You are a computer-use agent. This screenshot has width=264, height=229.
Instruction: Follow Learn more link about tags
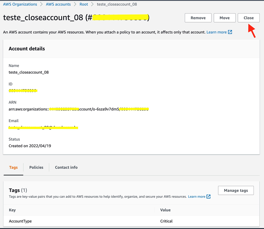coord(197,197)
